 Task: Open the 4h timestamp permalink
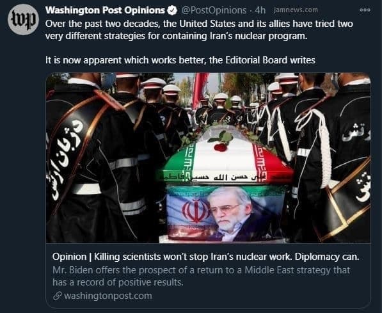click(x=260, y=10)
